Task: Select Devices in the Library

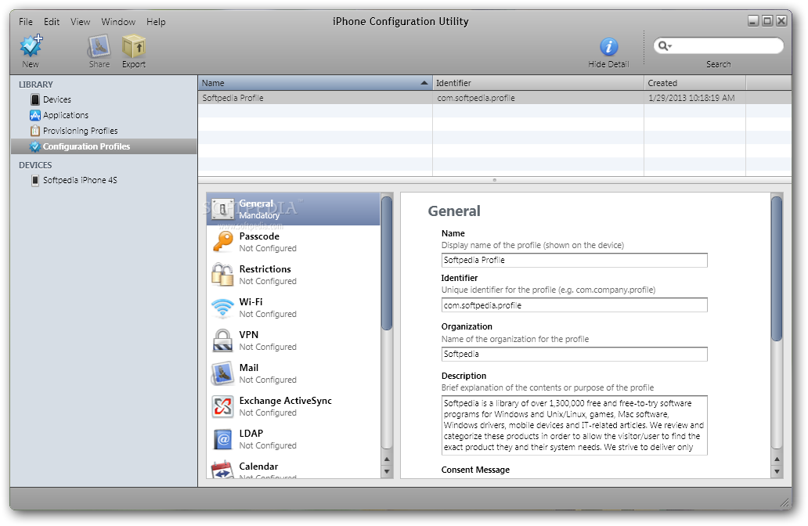Action: coord(57,99)
